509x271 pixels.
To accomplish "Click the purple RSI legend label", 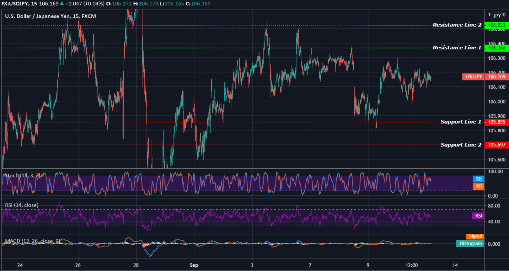I will click(x=478, y=216).
